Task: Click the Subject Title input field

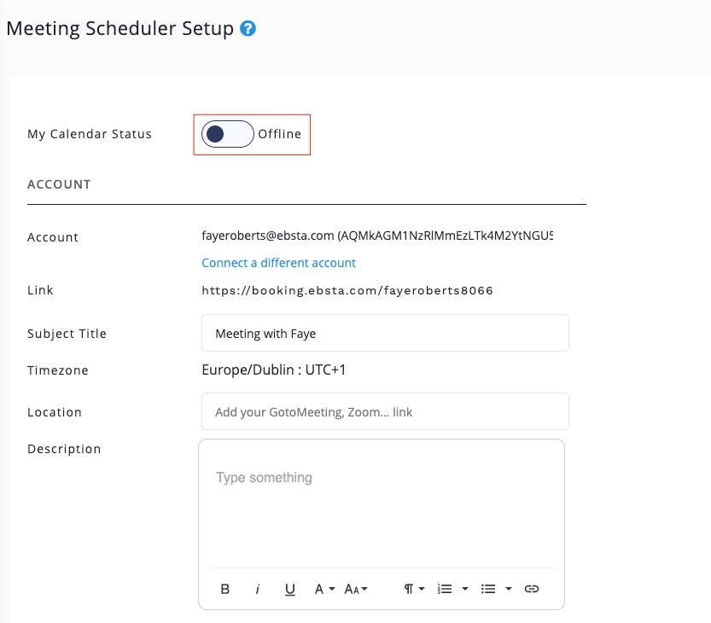Action: pyautogui.click(x=385, y=333)
